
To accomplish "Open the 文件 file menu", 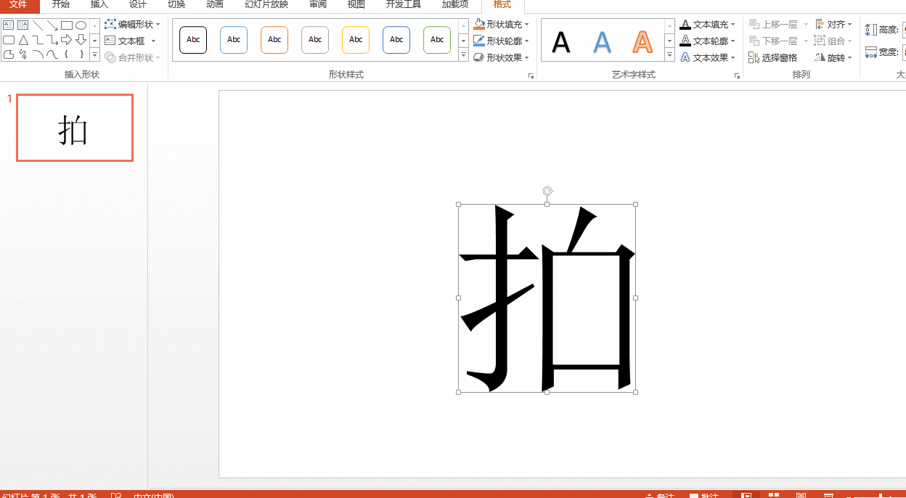I will pyautogui.click(x=18, y=4).
